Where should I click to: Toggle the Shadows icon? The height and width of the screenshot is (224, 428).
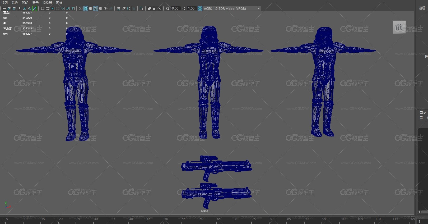[x=111, y=8]
